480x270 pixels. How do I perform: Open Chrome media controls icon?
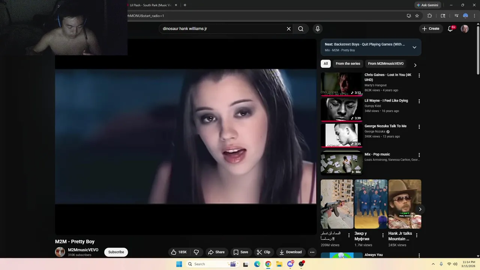(x=456, y=16)
